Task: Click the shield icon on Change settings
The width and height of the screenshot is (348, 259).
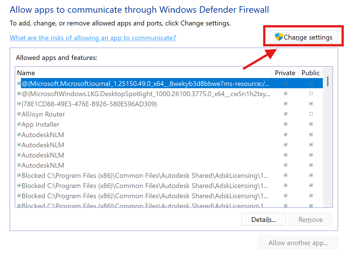Action: (279, 37)
